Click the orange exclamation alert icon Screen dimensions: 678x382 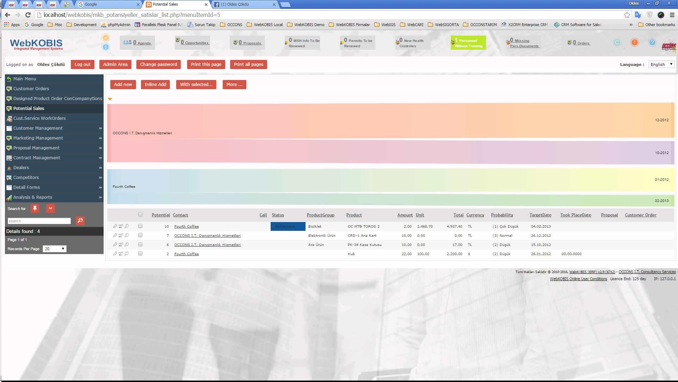click(634, 42)
